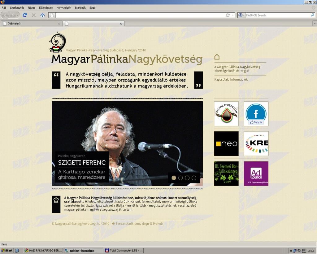The image size is (317, 254).
Task: Click the Palinkafozes.com logo thumbnail
Action: coord(226,114)
